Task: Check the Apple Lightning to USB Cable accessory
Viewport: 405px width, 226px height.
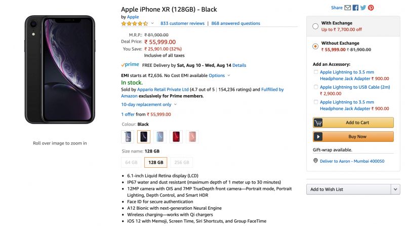Action: click(x=315, y=87)
